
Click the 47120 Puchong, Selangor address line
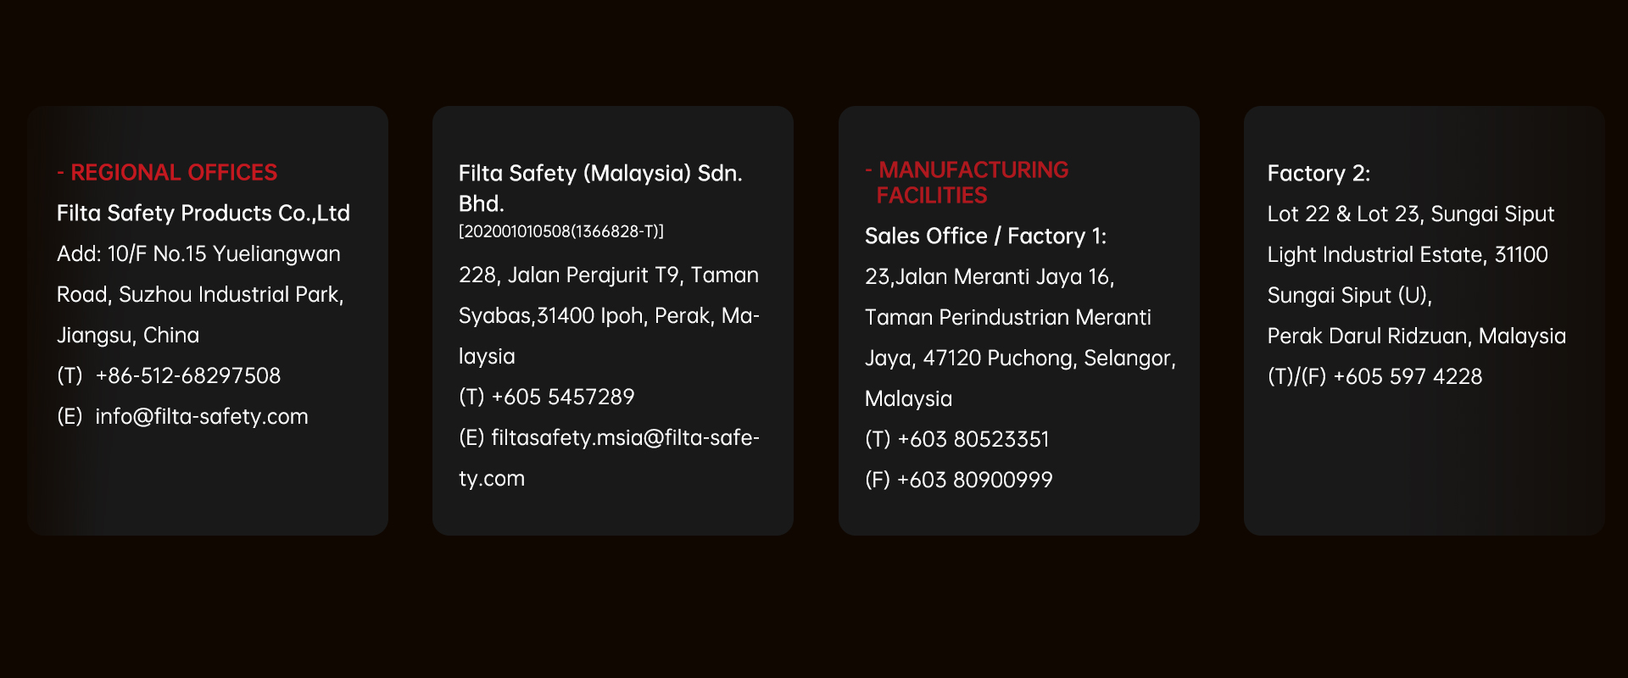tap(1020, 358)
